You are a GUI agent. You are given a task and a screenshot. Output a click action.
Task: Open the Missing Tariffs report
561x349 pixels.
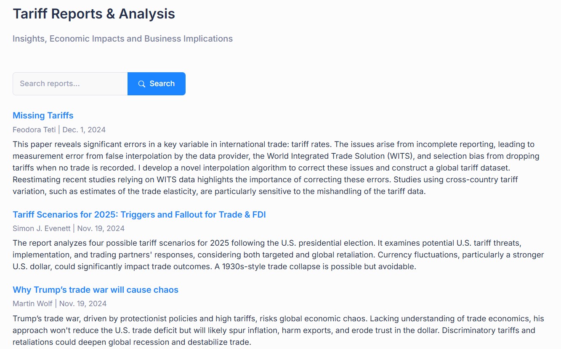pyautogui.click(x=43, y=115)
